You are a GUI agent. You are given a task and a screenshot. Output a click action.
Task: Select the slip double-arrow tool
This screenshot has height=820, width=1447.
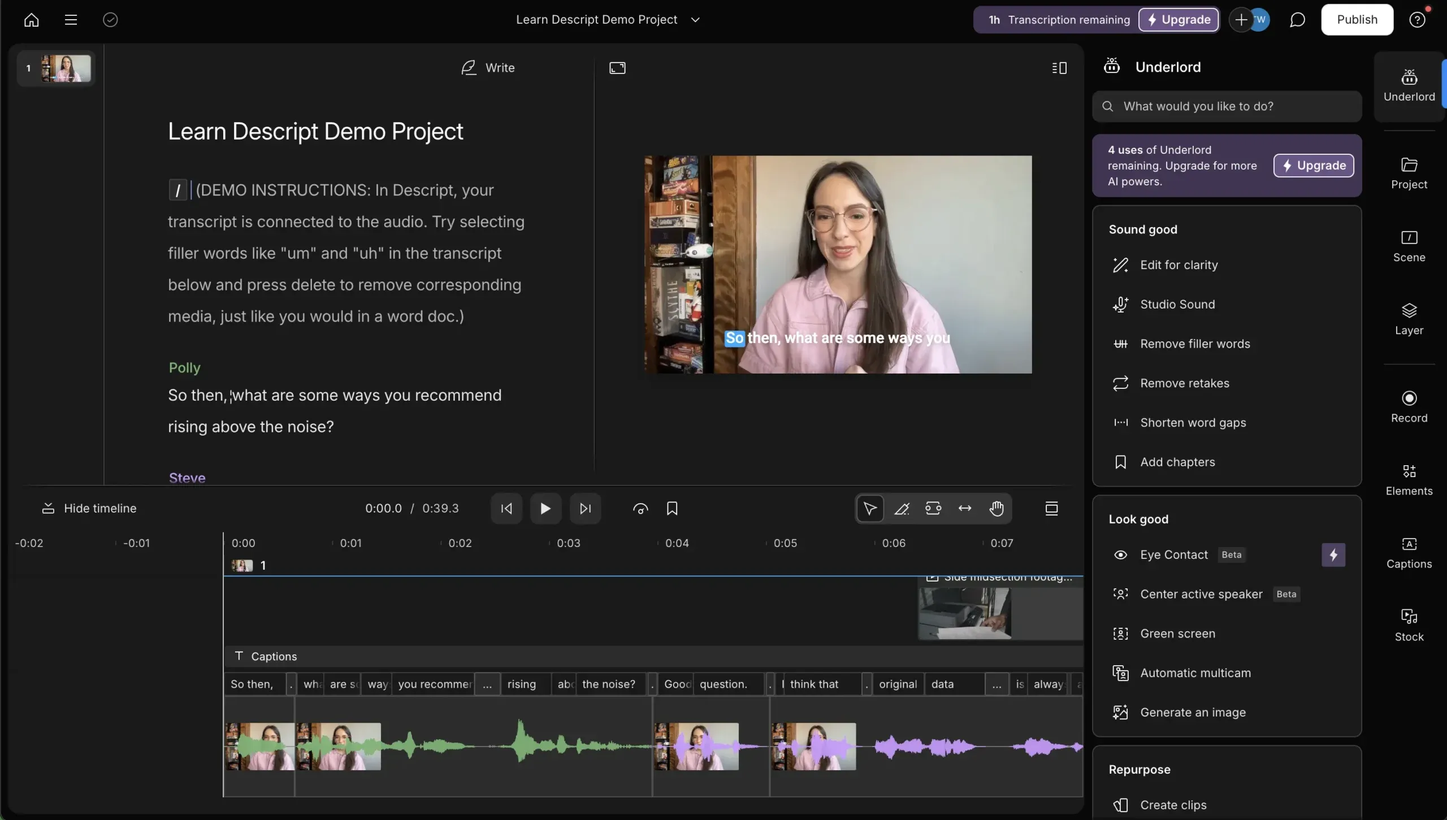coord(965,509)
